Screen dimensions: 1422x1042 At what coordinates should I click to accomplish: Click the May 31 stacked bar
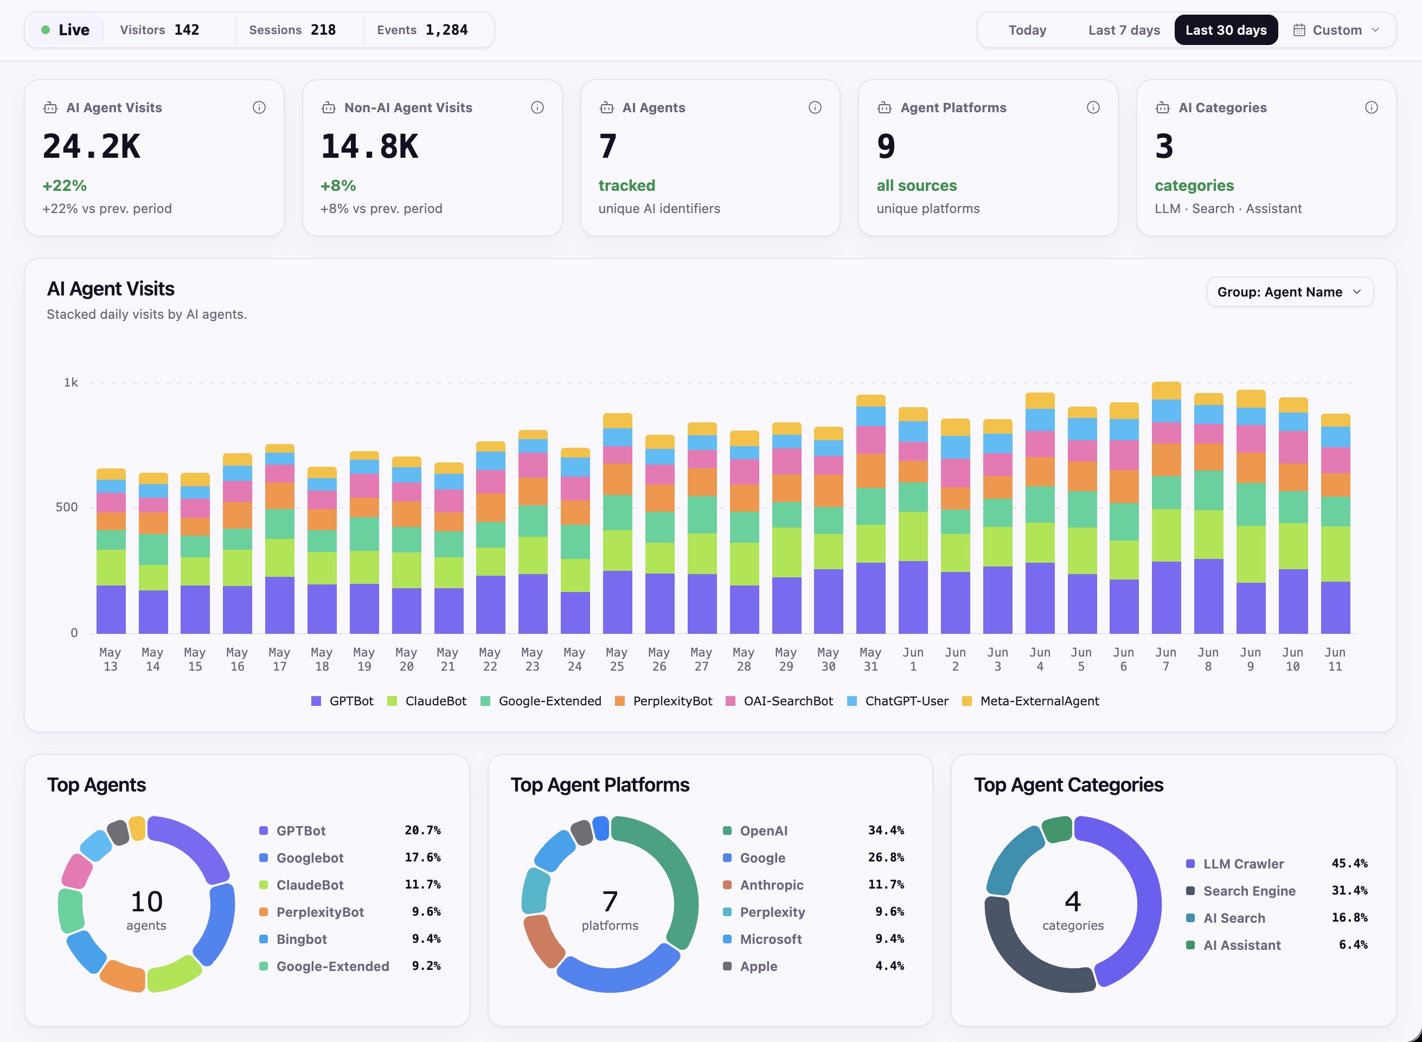(x=870, y=514)
